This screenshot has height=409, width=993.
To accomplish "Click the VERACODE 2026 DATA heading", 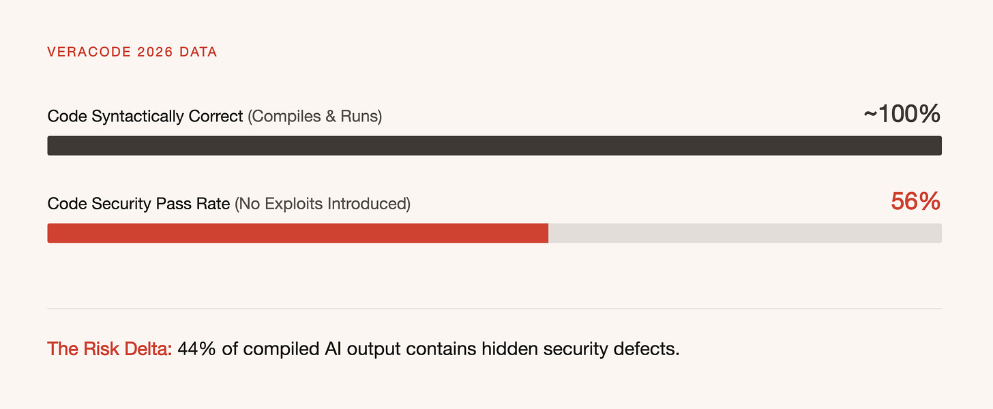I will point(132,52).
